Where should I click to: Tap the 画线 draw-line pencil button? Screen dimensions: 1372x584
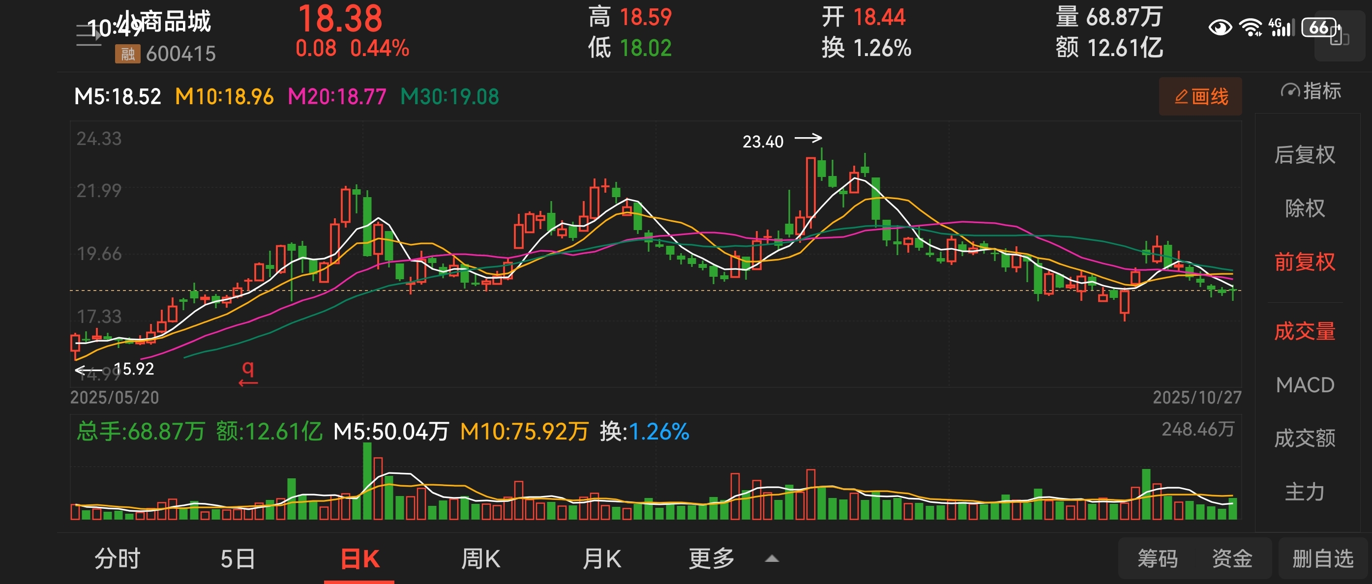tap(1200, 96)
